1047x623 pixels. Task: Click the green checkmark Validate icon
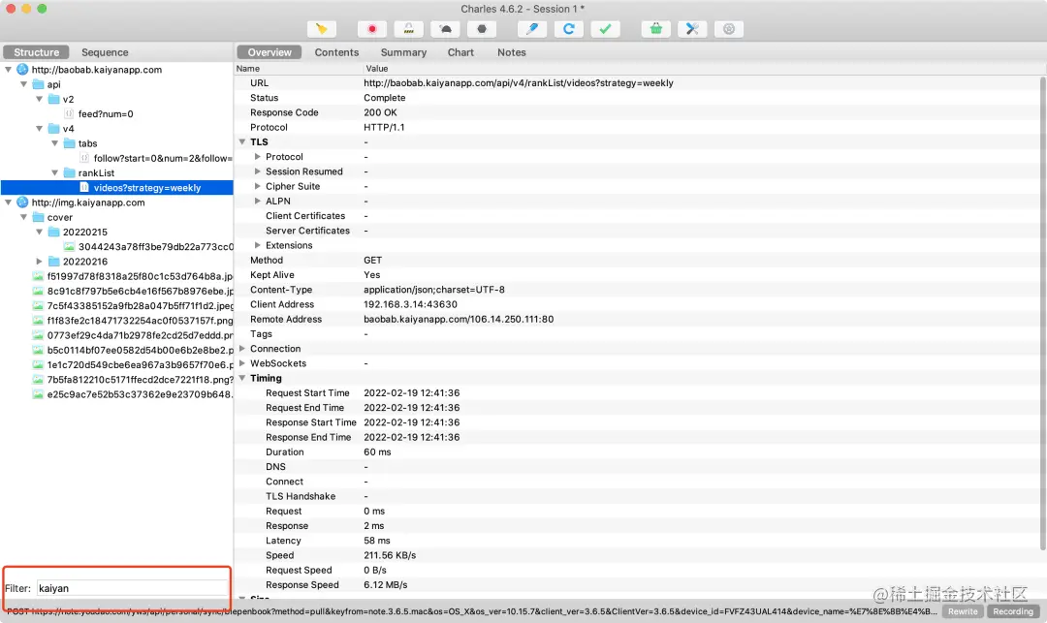[x=605, y=29]
